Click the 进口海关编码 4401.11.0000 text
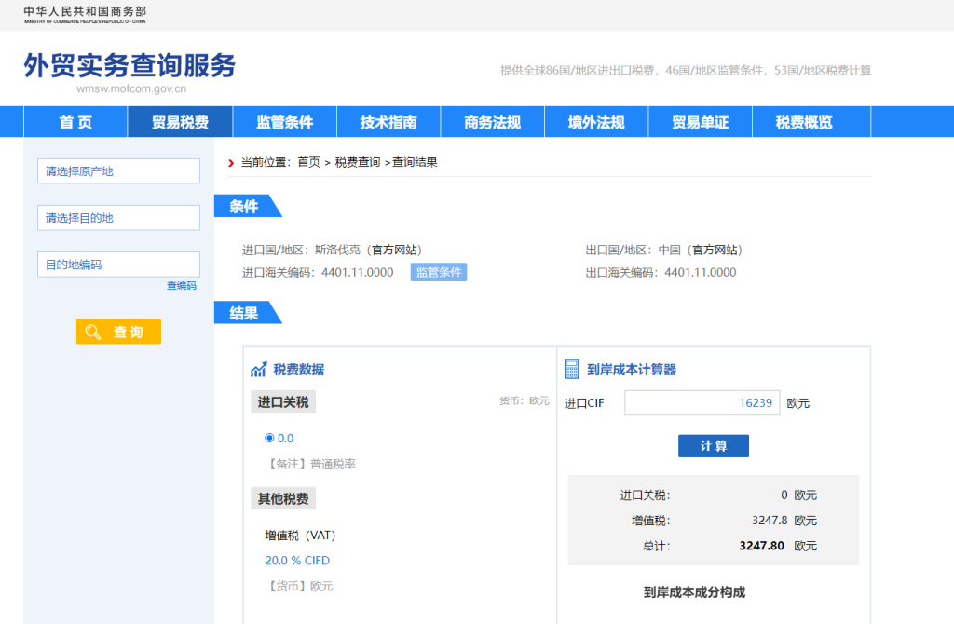Viewport: 954px width, 624px height. (x=318, y=273)
